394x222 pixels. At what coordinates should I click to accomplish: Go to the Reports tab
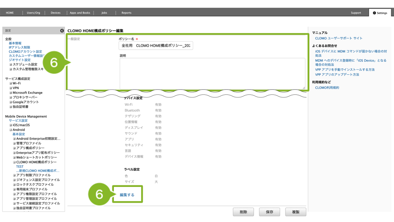coord(126,13)
